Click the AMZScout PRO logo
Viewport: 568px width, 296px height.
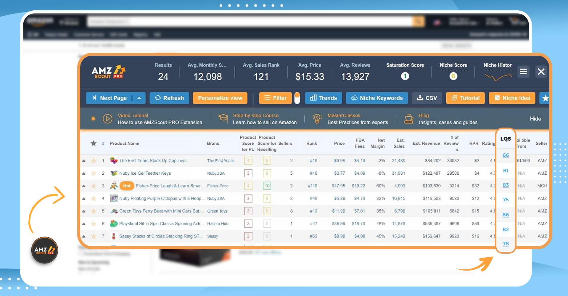[x=108, y=72]
